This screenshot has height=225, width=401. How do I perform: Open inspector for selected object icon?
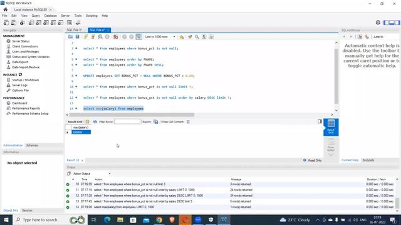click(x=23, y=22)
